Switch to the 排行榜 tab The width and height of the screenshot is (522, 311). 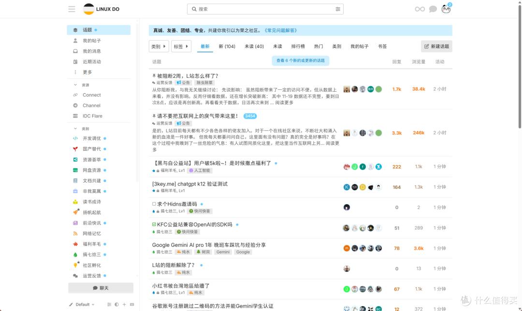coord(298,46)
